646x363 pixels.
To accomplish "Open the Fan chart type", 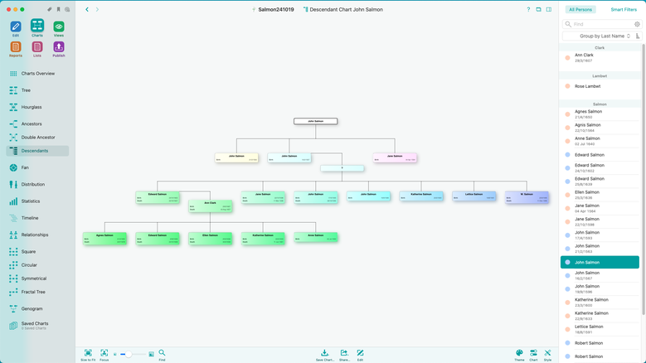I will (37, 167).
